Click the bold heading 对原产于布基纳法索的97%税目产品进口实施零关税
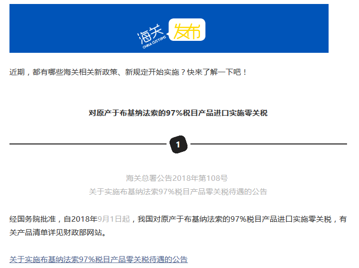Viewport: 359px width, 268px height. click(178, 113)
